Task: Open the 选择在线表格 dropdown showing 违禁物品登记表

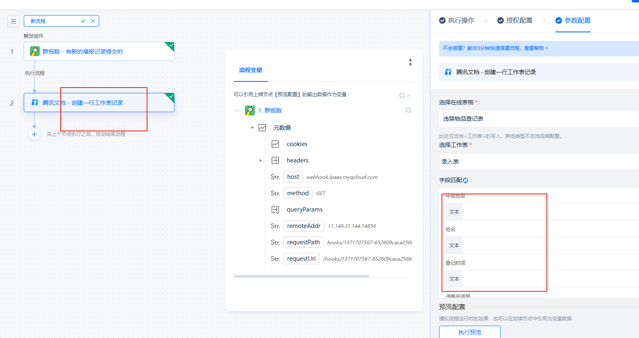Action: pyautogui.click(x=539, y=119)
